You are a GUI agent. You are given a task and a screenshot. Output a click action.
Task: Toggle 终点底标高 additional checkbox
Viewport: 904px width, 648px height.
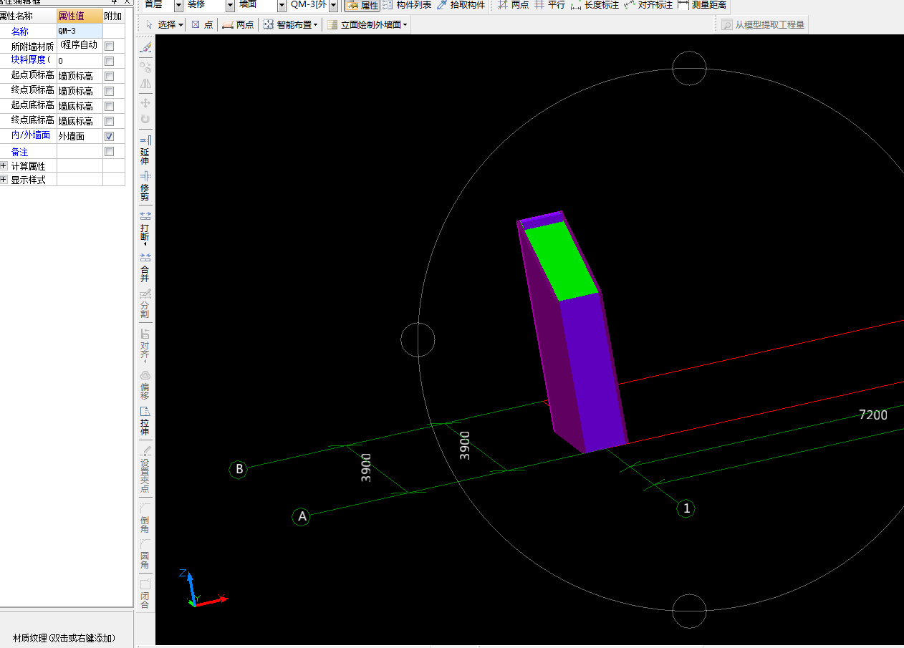(x=110, y=121)
